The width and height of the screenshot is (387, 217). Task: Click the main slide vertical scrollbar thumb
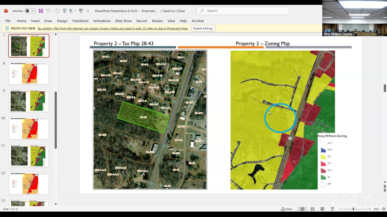click(385, 88)
